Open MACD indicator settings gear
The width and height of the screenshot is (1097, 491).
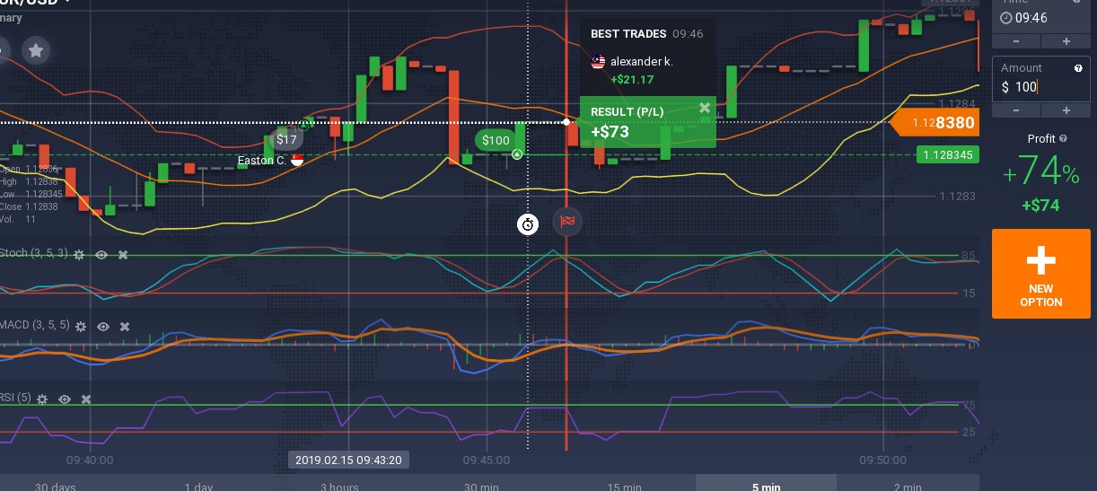click(x=81, y=327)
